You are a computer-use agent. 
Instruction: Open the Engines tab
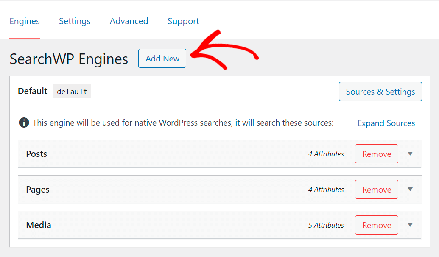click(x=25, y=21)
